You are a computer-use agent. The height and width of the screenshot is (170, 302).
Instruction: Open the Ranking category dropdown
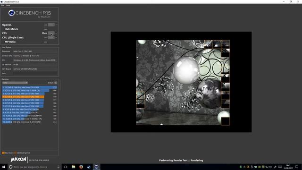pyautogui.click(x=15, y=83)
